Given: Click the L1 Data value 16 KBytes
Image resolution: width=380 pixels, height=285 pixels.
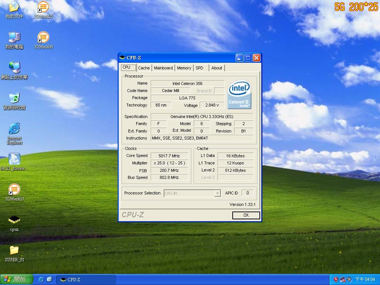Looking at the screenshot, I should [x=235, y=156].
